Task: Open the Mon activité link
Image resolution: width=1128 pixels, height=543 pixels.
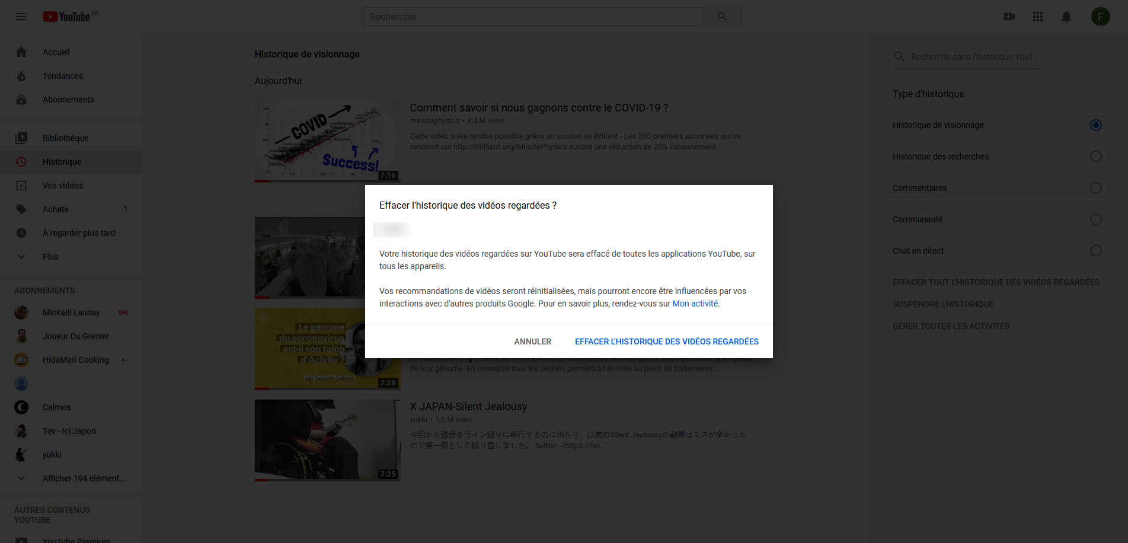Action: coord(695,304)
